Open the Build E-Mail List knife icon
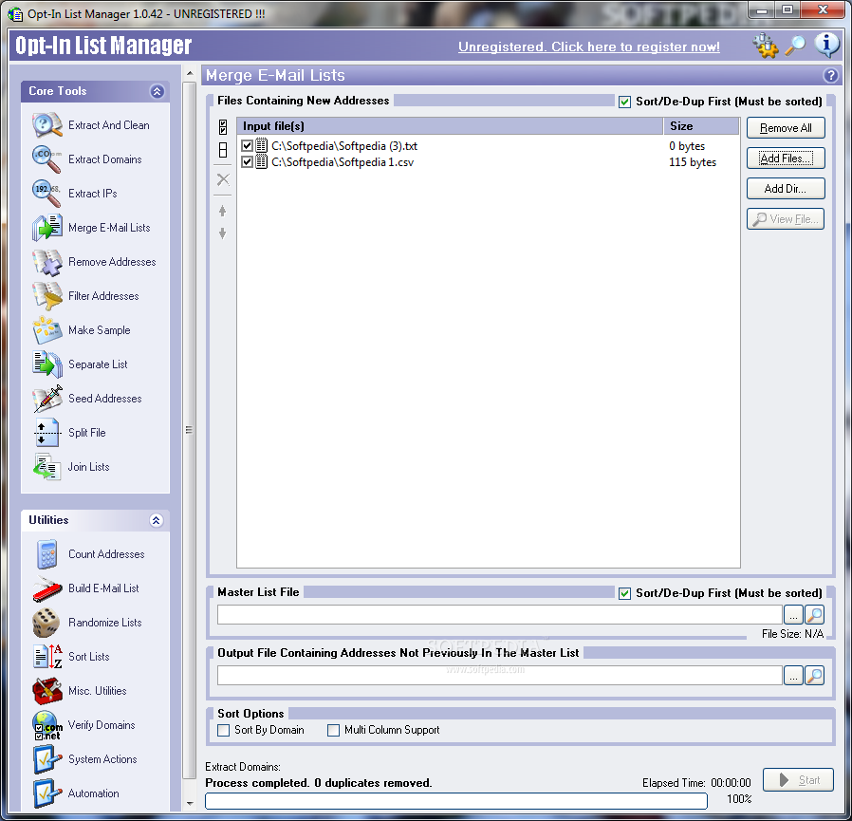The width and height of the screenshot is (852, 821). pyautogui.click(x=47, y=588)
